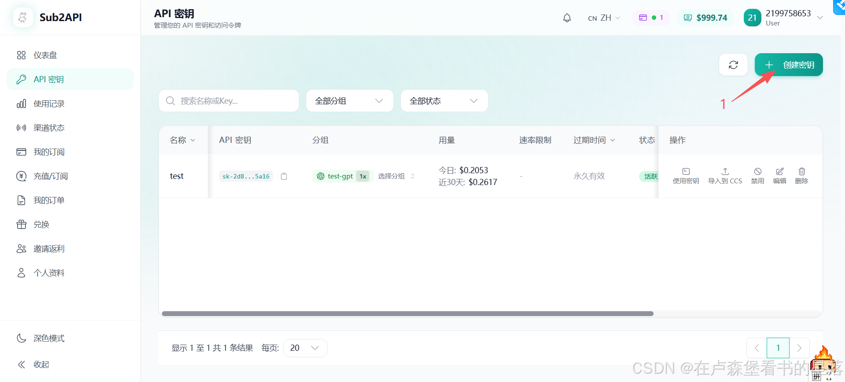Open the 兑换 redeem page

[x=70, y=225]
